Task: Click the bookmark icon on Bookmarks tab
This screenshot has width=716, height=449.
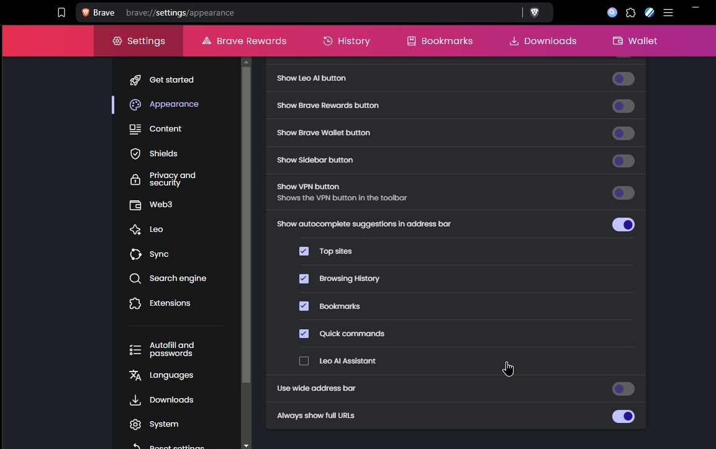Action: pyautogui.click(x=412, y=41)
